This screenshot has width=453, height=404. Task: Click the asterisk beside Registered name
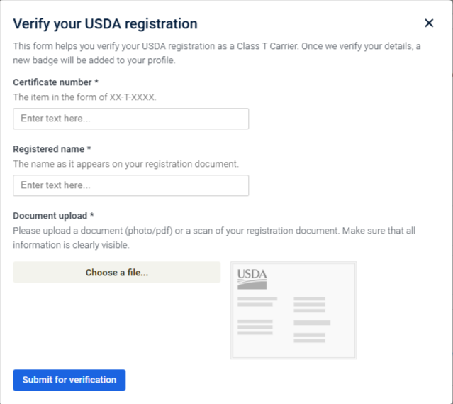tap(89, 149)
